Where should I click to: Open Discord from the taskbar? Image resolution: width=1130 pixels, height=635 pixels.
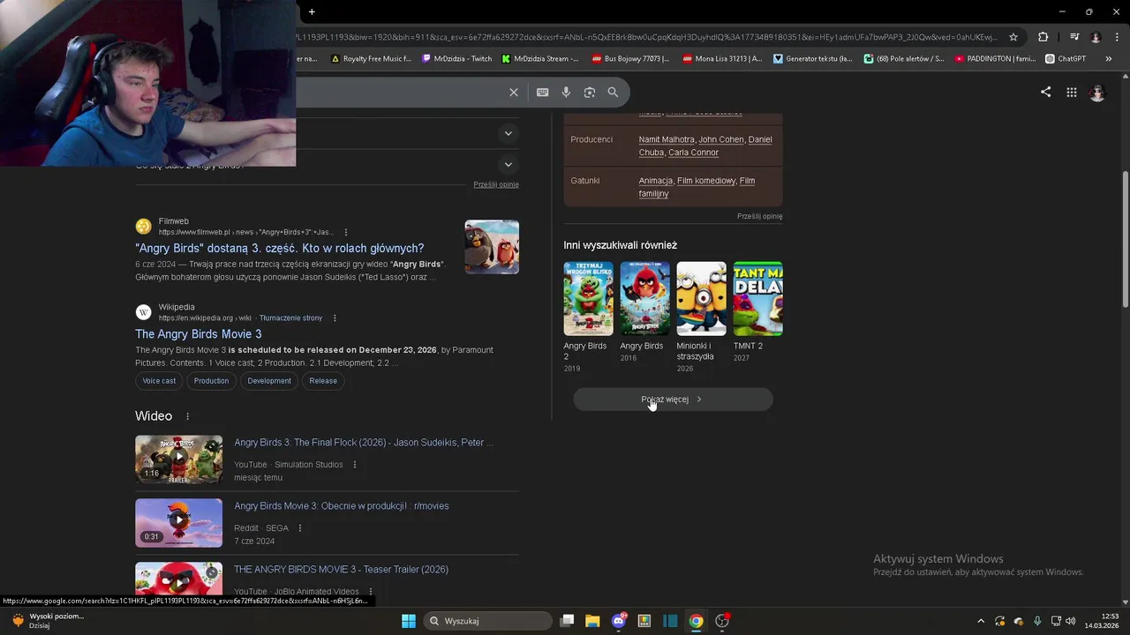coord(619,621)
